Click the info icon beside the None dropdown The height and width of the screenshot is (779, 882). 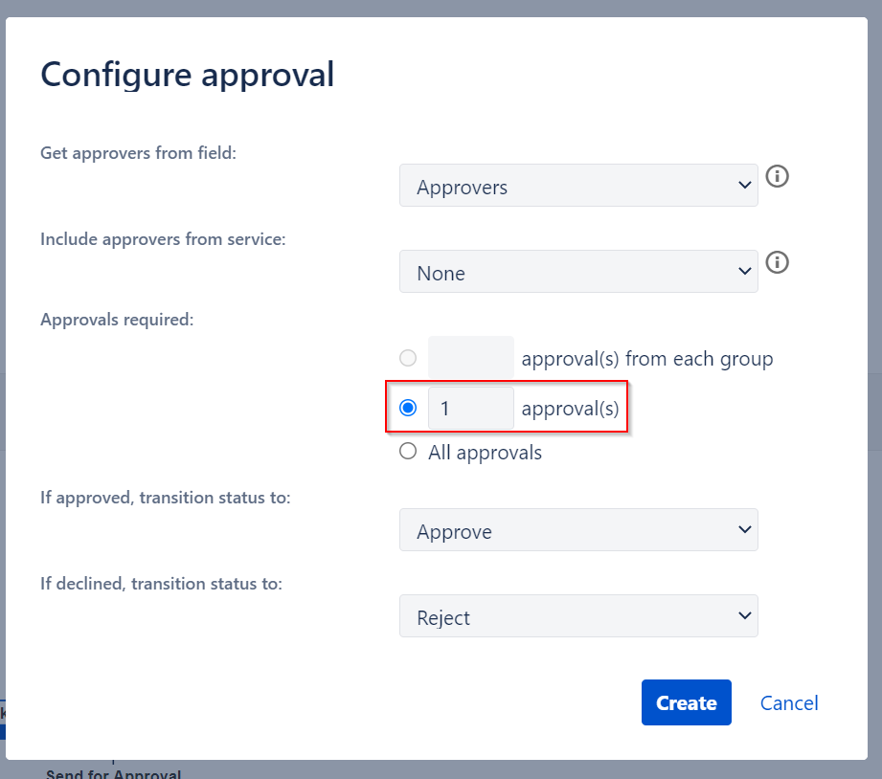pos(777,262)
